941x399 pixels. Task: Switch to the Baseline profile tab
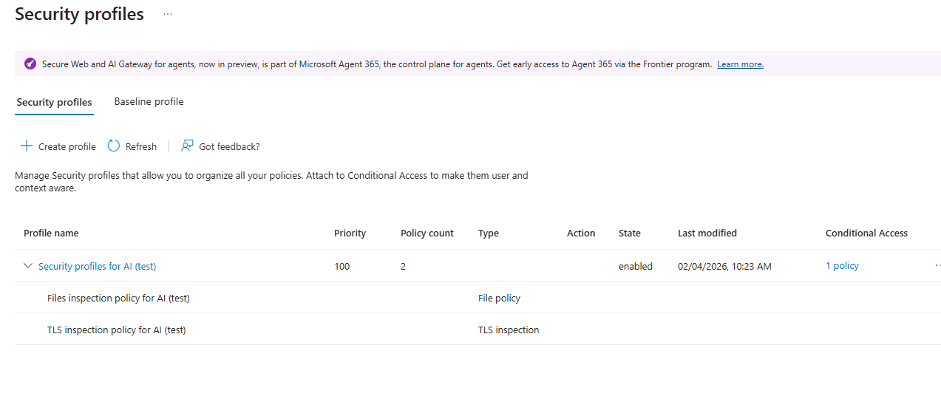(149, 102)
